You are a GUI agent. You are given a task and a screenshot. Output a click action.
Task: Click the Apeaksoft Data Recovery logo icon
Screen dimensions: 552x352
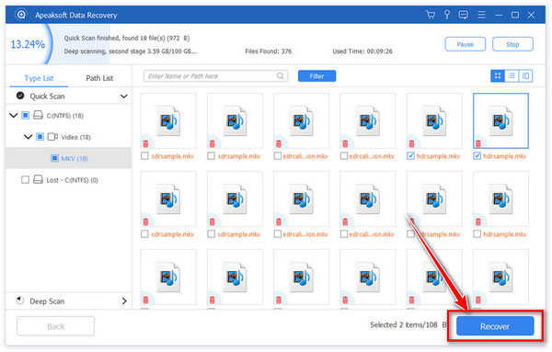click(x=21, y=15)
